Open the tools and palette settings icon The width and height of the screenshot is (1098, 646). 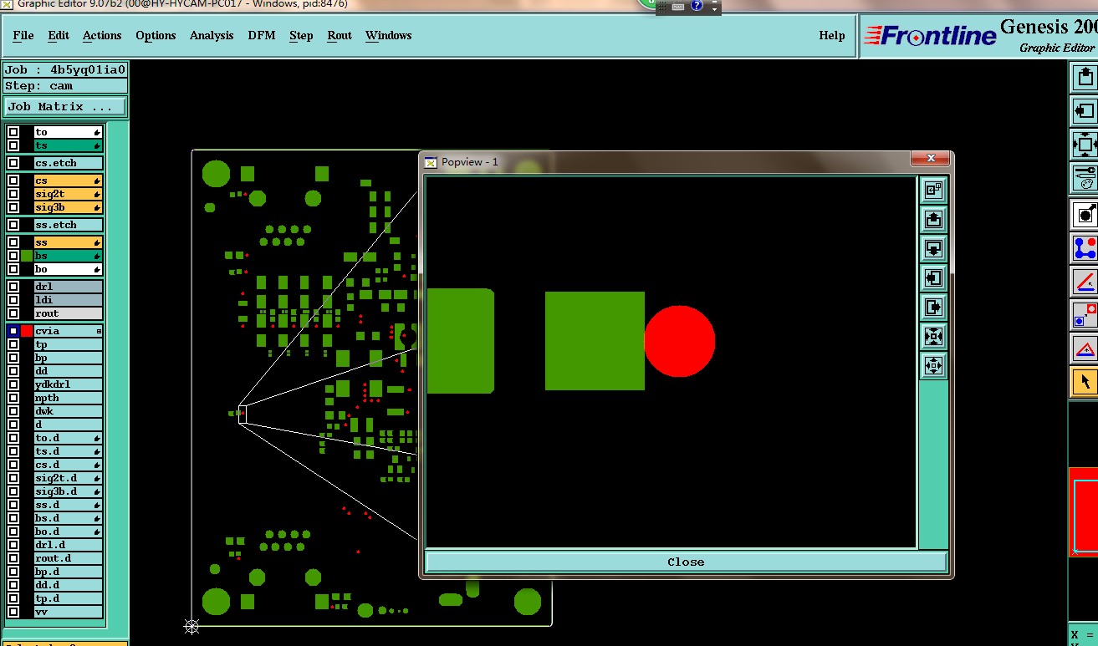point(1085,176)
